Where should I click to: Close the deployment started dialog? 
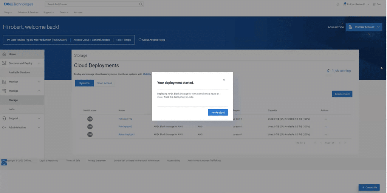pos(224,80)
